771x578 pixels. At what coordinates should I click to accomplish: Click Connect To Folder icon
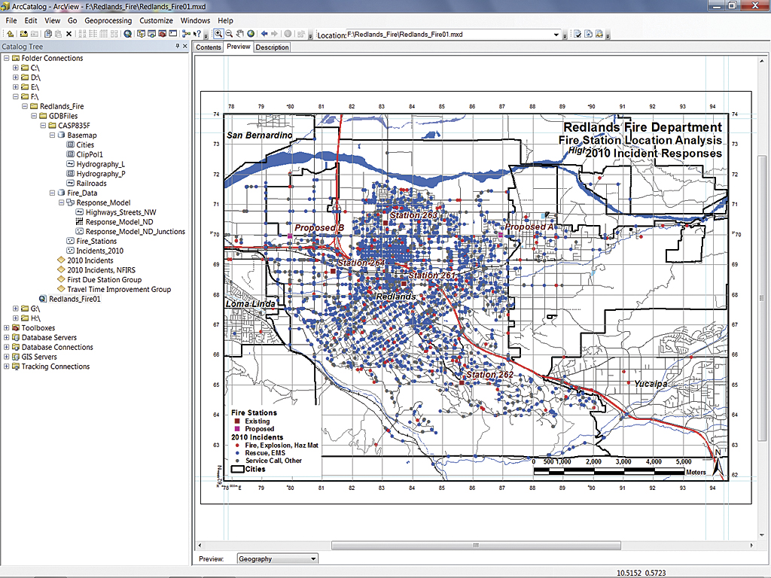point(23,34)
